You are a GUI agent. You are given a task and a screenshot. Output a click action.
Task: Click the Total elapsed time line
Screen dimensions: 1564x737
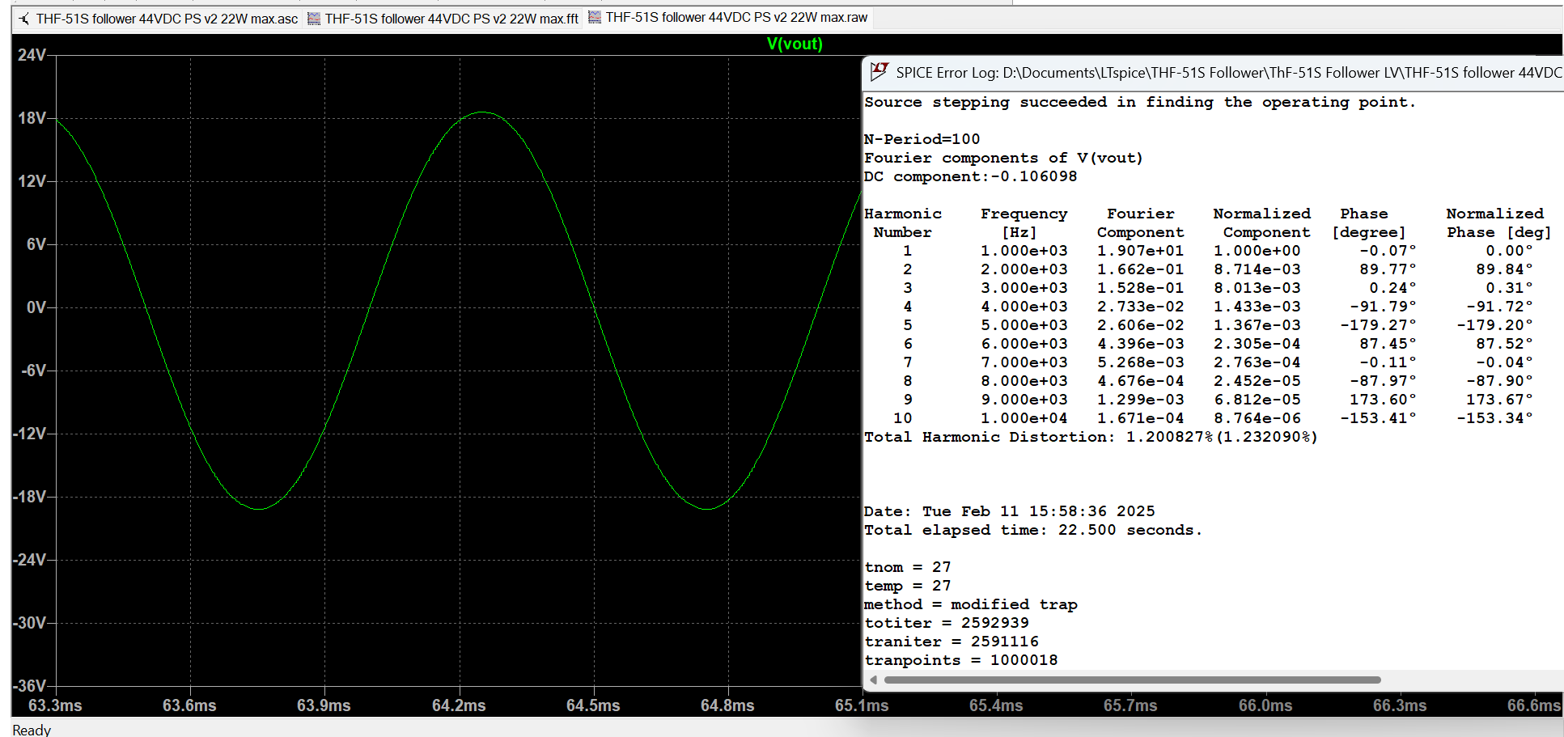1033,530
